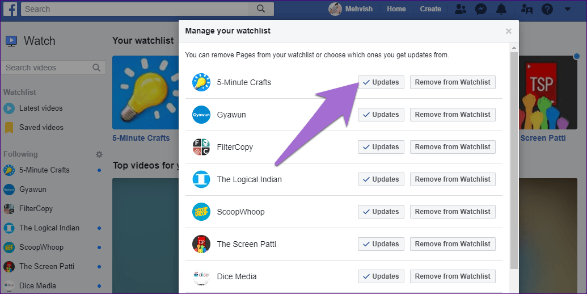Toggle Updates for Dice Media
This screenshot has width=587, height=294.
point(381,276)
